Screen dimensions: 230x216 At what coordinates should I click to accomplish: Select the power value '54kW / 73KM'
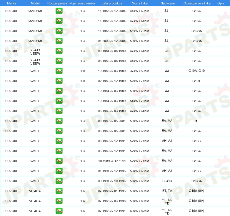(x=139, y=101)
